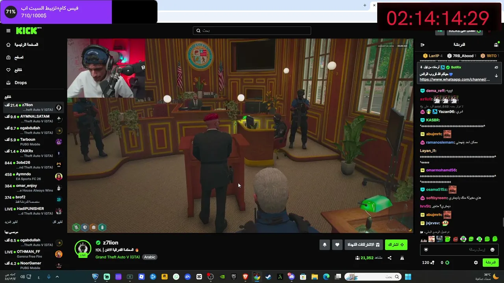Open the Kick hamburger menu
The height and width of the screenshot is (283, 504).
[x=8, y=31]
